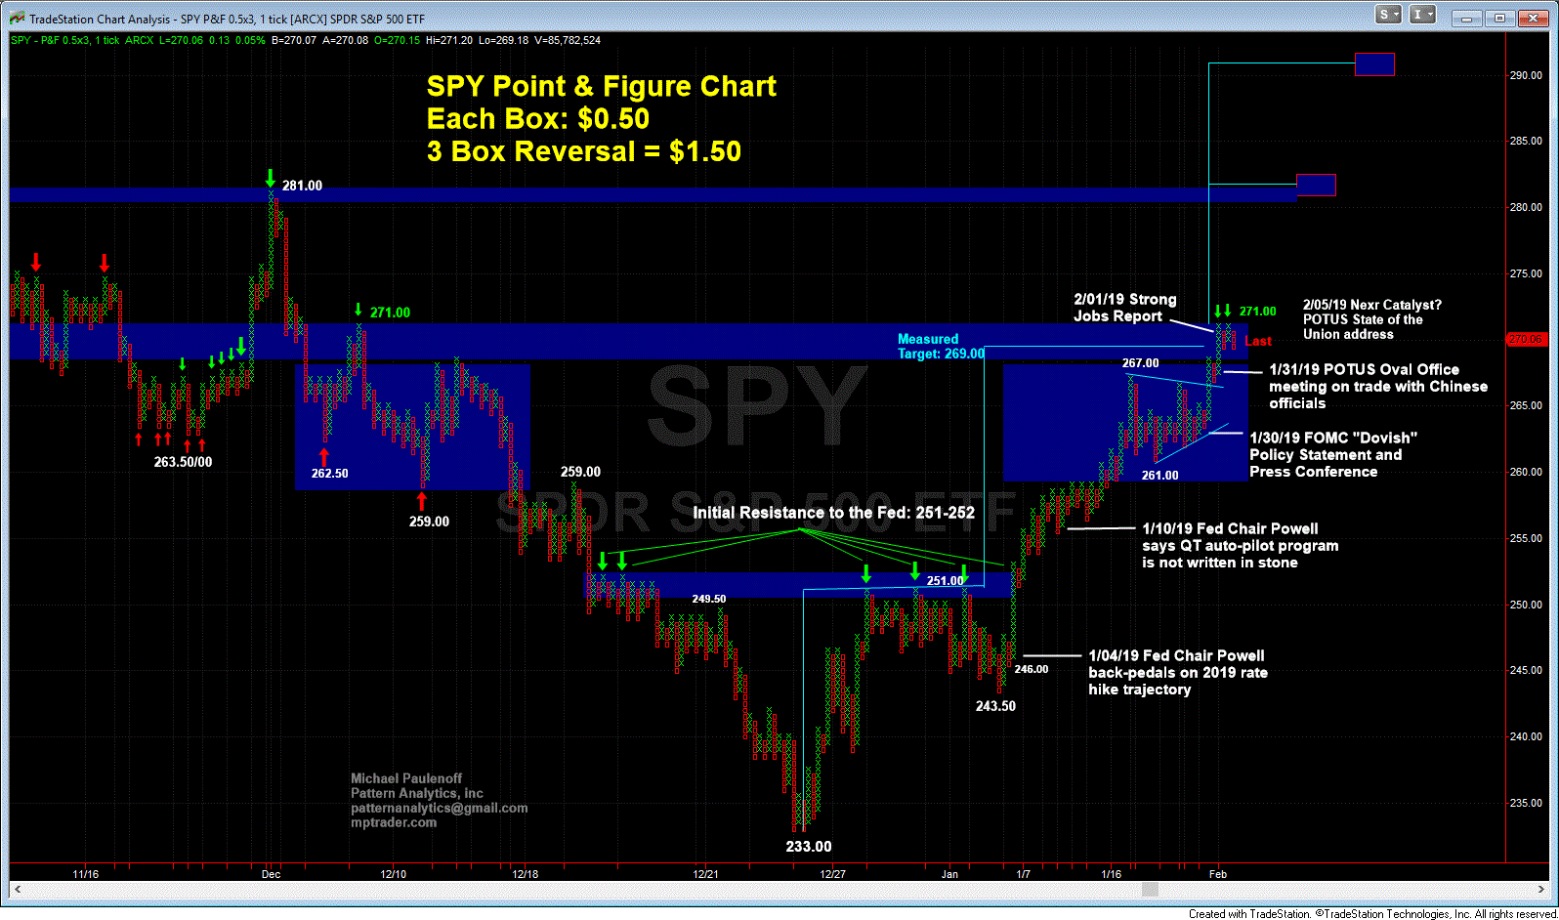
Task: Select the blue target rectangle near 281
Action: [x=1316, y=185]
